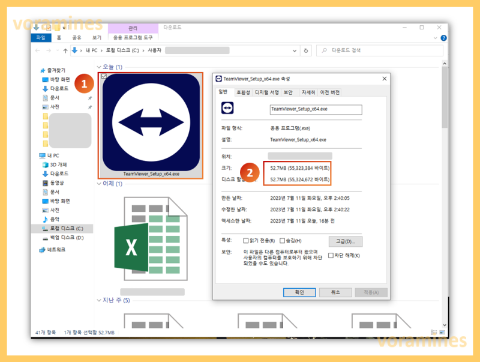Open the TeamViewer program icon in the properties dialog
Image resolution: width=480 pixels, height=362 pixels.
[x=227, y=107]
